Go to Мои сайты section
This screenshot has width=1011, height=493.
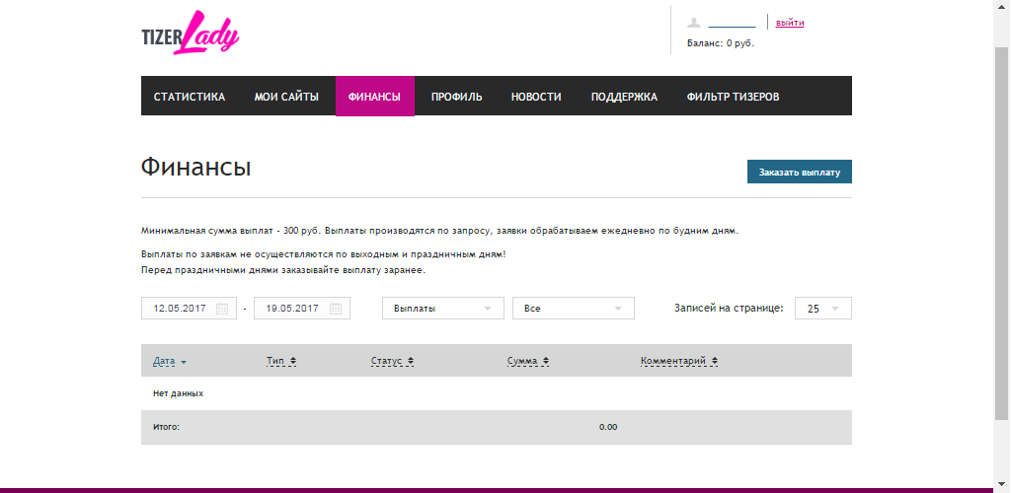click(286, 97)
